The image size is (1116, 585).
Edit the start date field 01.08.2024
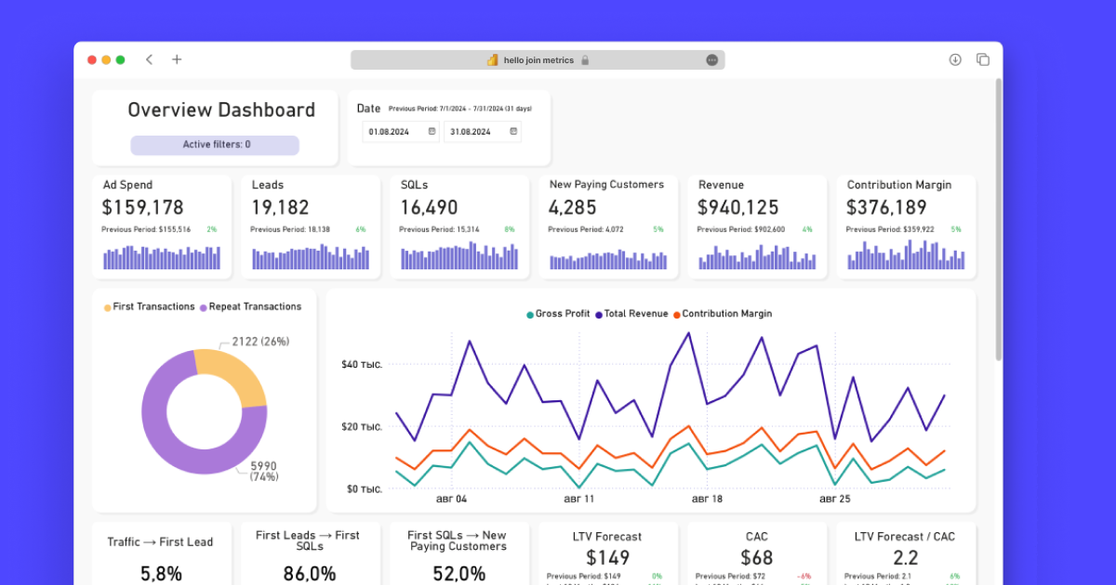coord(401,132)
